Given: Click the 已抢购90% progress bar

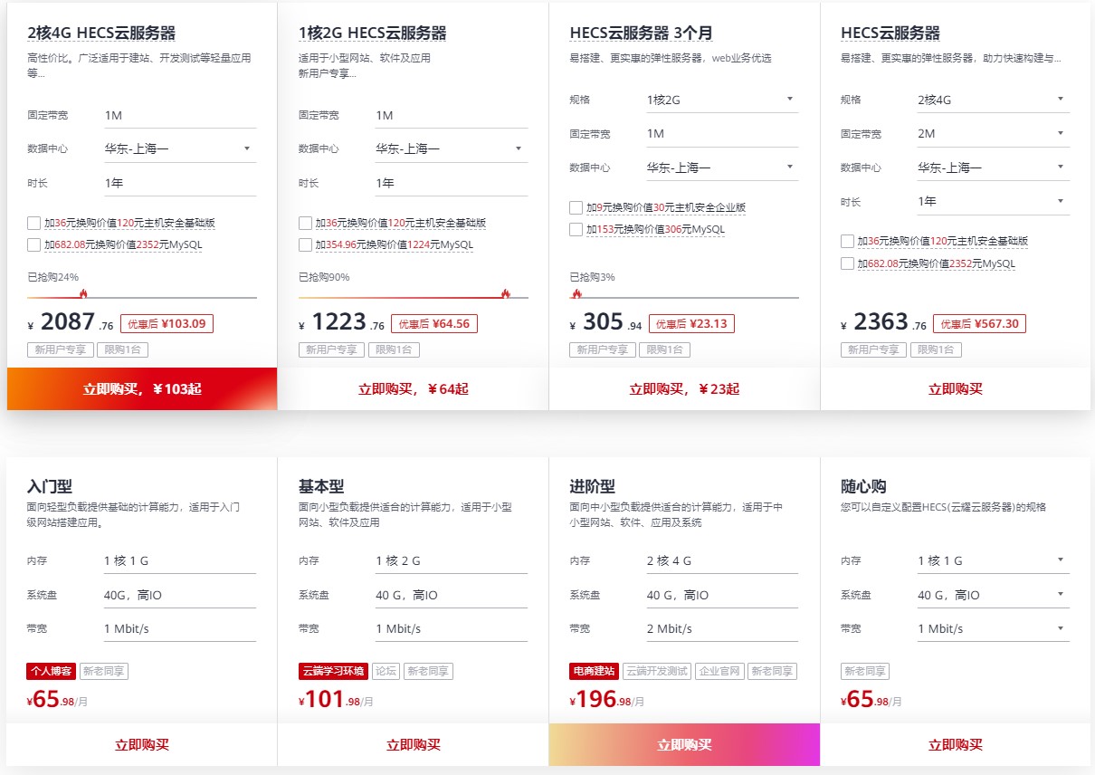Looking at the screenshot, I should pyautogui.click(x=413, y=297).
